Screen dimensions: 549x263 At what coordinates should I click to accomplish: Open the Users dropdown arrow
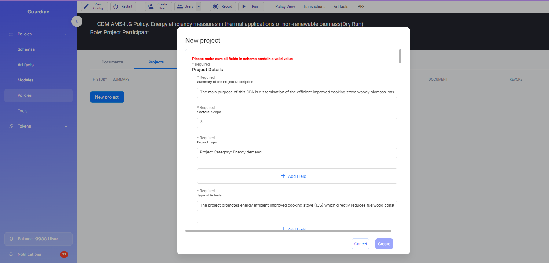coord(199,6)
